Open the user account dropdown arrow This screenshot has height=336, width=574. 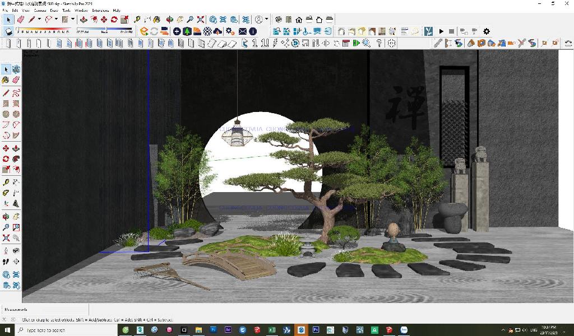(x=266, y=20)
